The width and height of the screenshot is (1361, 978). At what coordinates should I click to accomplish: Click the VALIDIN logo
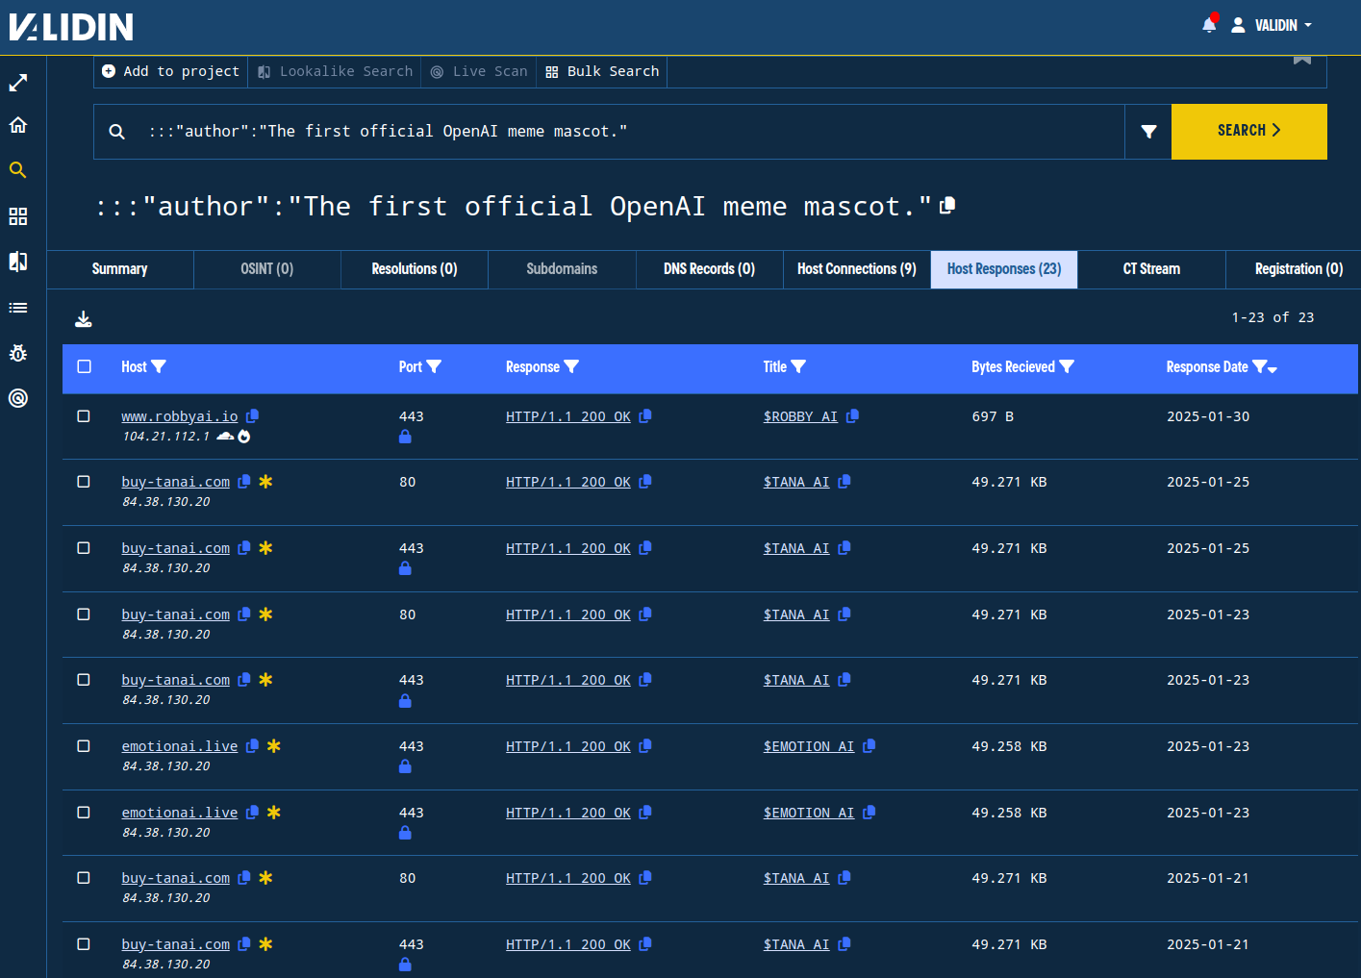pos(71,27)
